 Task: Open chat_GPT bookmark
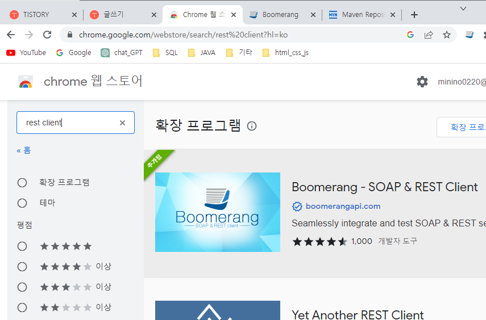[122, 53]
